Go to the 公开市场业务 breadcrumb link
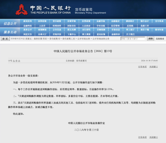 (84, 39)
